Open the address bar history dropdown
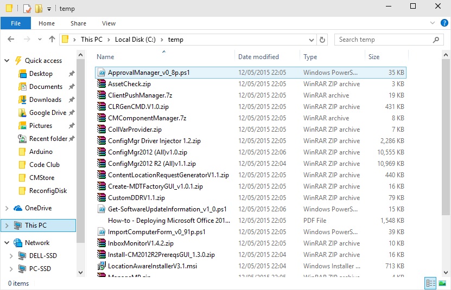 (x=312, y=40)
